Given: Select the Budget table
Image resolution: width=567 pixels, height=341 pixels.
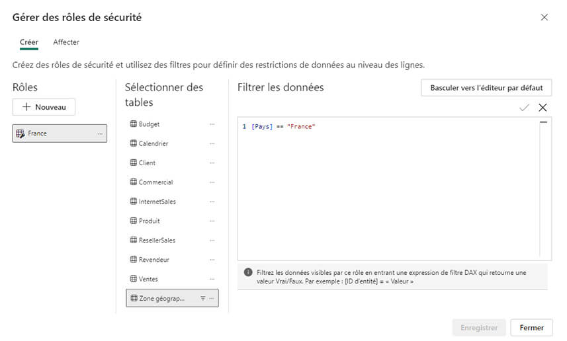Looking at the screenshot, I should [172, 124].
